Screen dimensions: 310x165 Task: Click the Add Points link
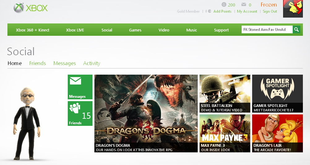pyautogui.click(x=222, y=11)
